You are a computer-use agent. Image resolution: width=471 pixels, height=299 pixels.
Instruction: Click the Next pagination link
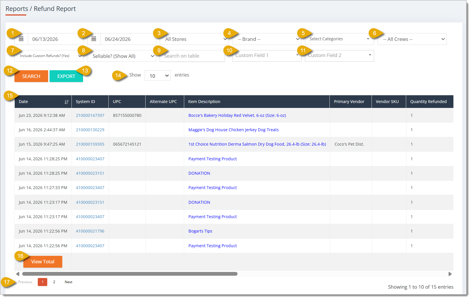[69, 282]
